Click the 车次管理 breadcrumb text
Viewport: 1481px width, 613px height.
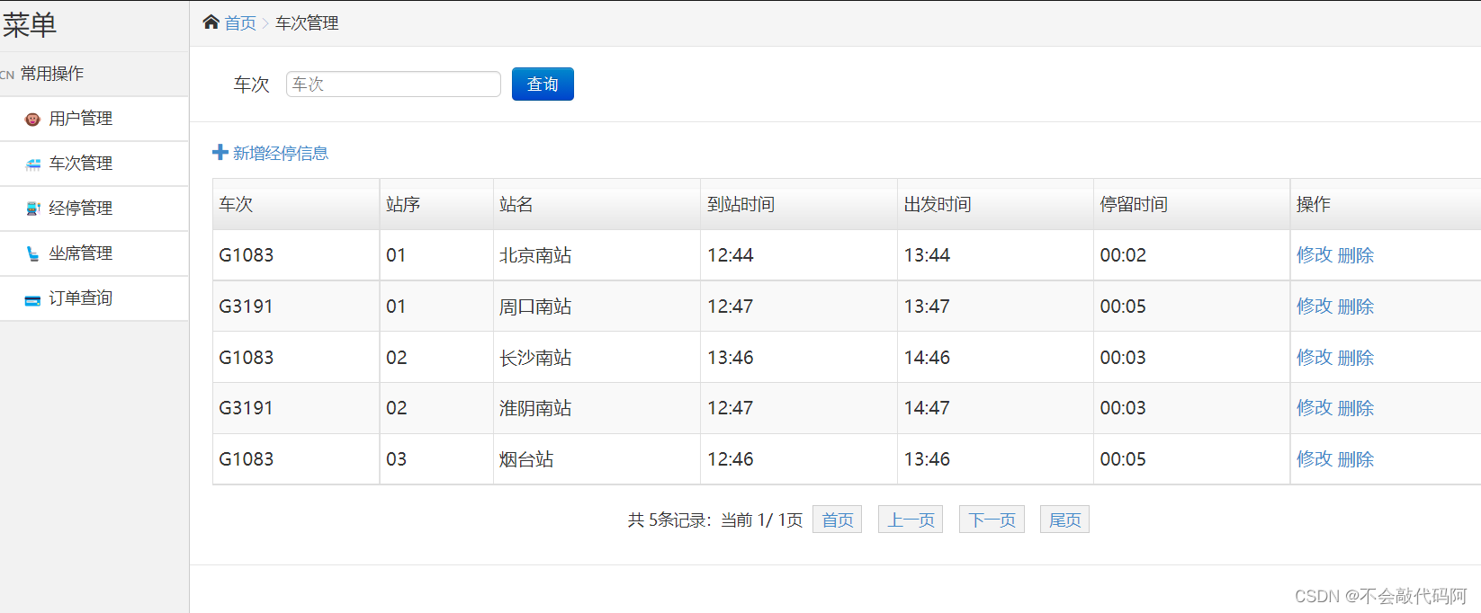click(x=307, y=22)
